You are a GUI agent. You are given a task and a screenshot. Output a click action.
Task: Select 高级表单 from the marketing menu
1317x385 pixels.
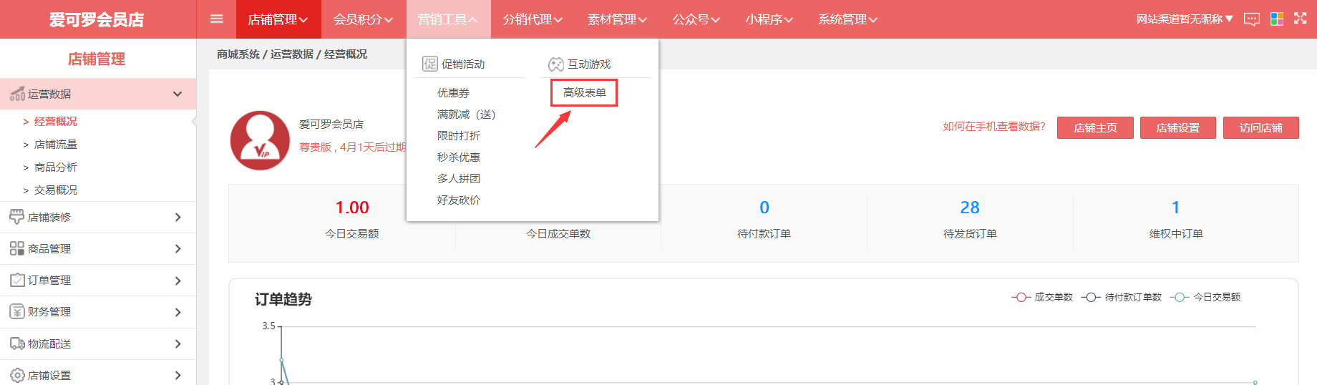584,93
